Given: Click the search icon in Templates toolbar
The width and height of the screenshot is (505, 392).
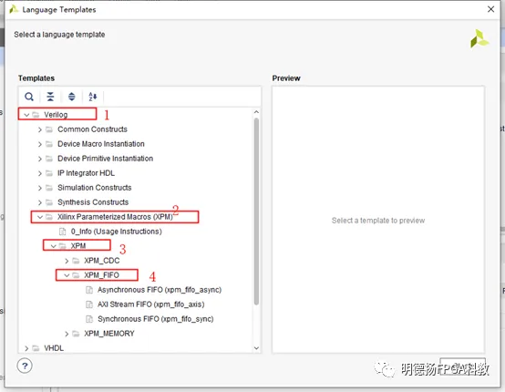Looking at the screenshot, I should tap(29, 97).
